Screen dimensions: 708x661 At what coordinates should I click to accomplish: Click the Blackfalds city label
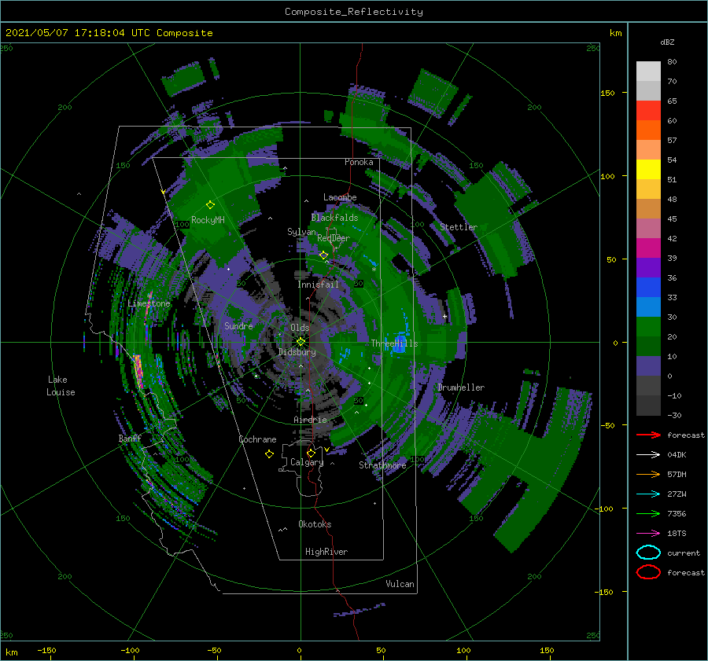(334, 218)
